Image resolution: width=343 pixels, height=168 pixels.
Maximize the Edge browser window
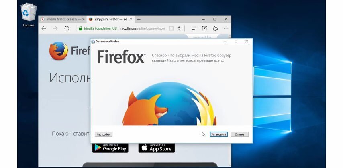(x=214, y=19)
